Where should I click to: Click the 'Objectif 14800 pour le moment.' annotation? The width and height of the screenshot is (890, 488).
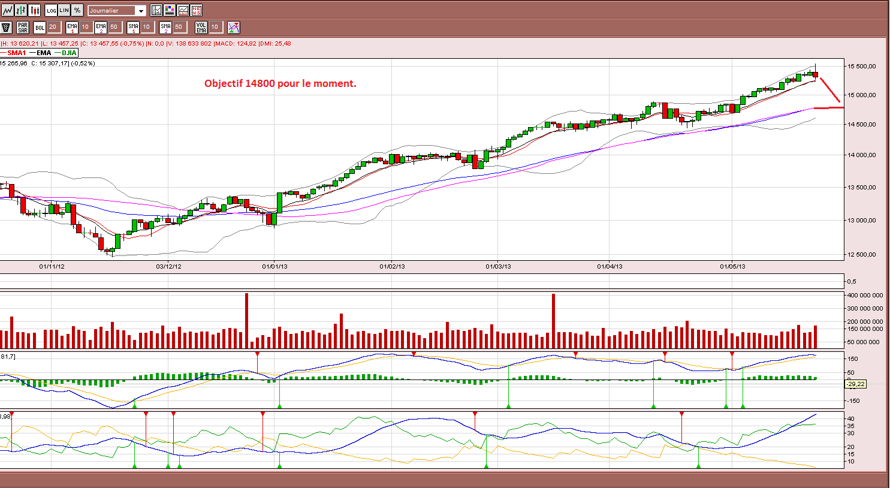coord(280,83)
